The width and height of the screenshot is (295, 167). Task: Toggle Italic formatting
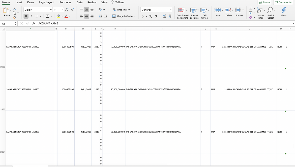[x=31, y=16]
